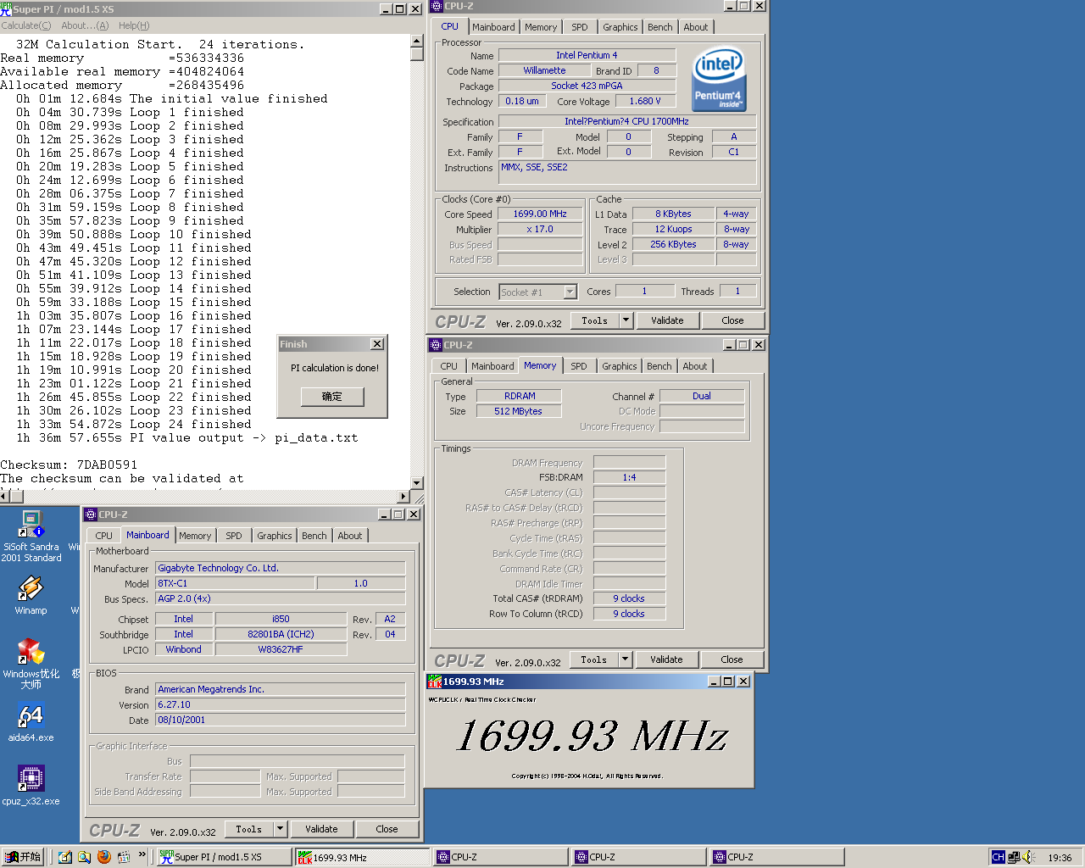
Task: Confirm the PI calculation done dialog with 确定
Action: 332,397
